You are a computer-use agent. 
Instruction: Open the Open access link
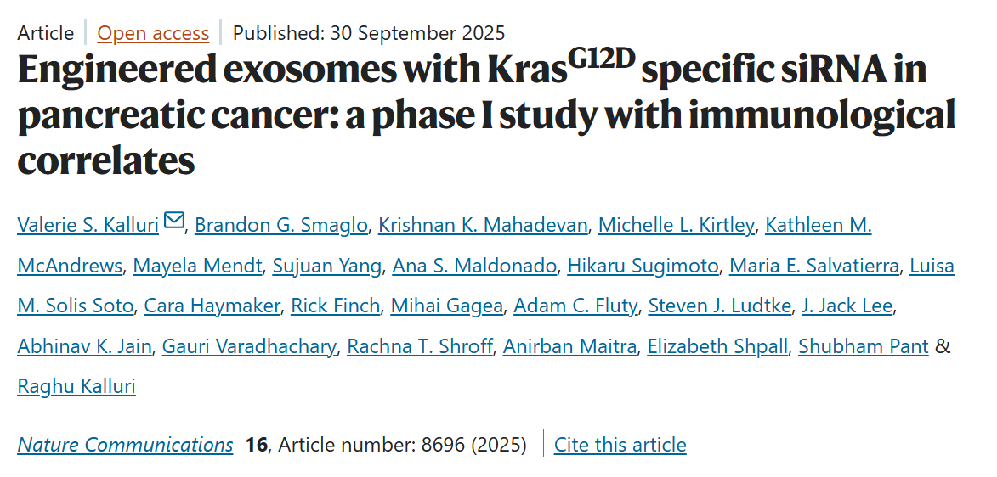(153, 33)
